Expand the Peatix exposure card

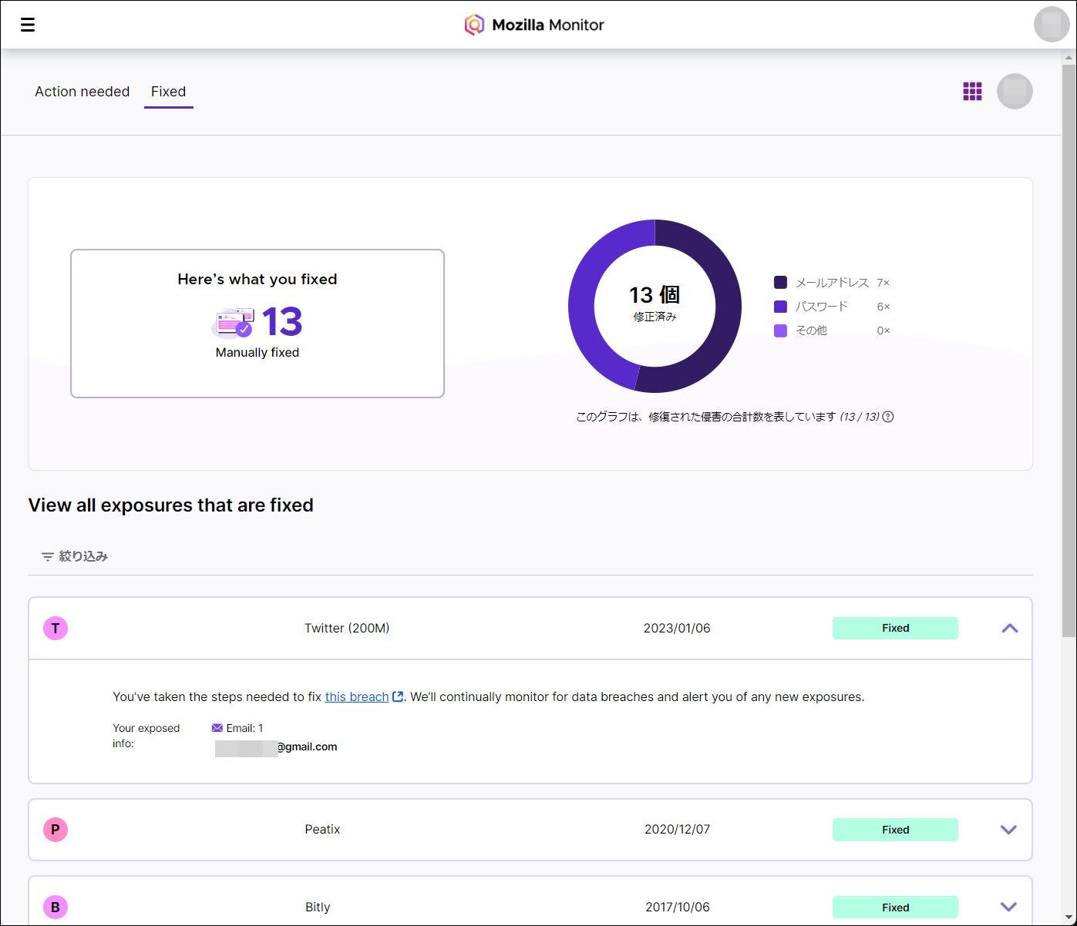pos(1008,830)
